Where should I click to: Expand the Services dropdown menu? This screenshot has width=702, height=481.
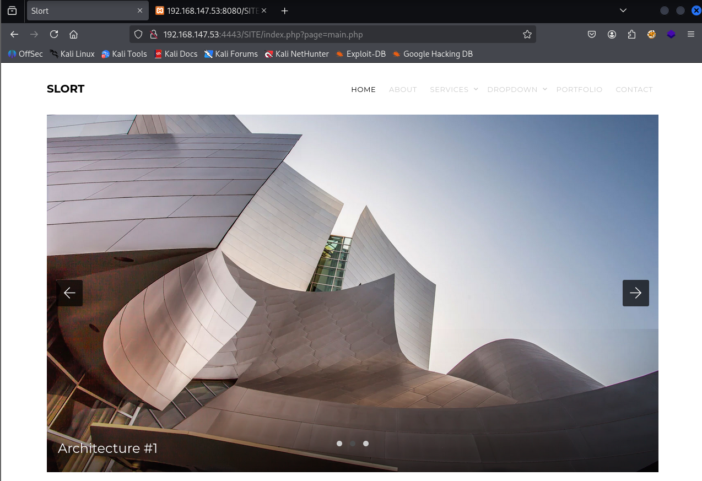point(453,89)
